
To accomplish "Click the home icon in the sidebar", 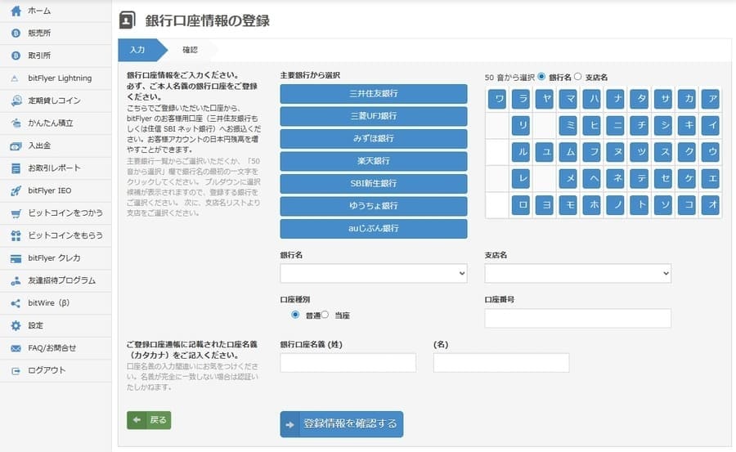I will click(16, 11).
